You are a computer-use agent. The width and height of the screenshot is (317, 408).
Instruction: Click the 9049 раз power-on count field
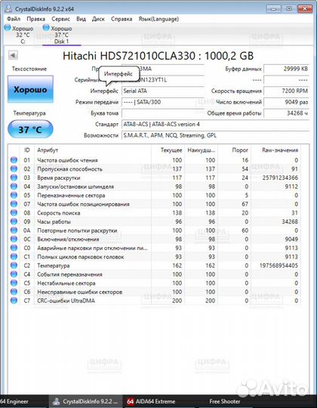(x=286, y=102)
